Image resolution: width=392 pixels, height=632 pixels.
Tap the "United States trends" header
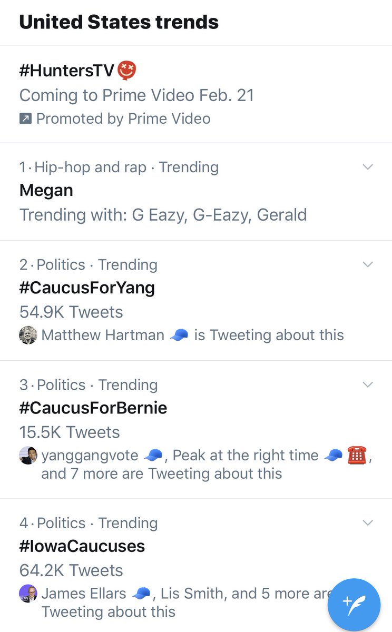click(119, 22)
